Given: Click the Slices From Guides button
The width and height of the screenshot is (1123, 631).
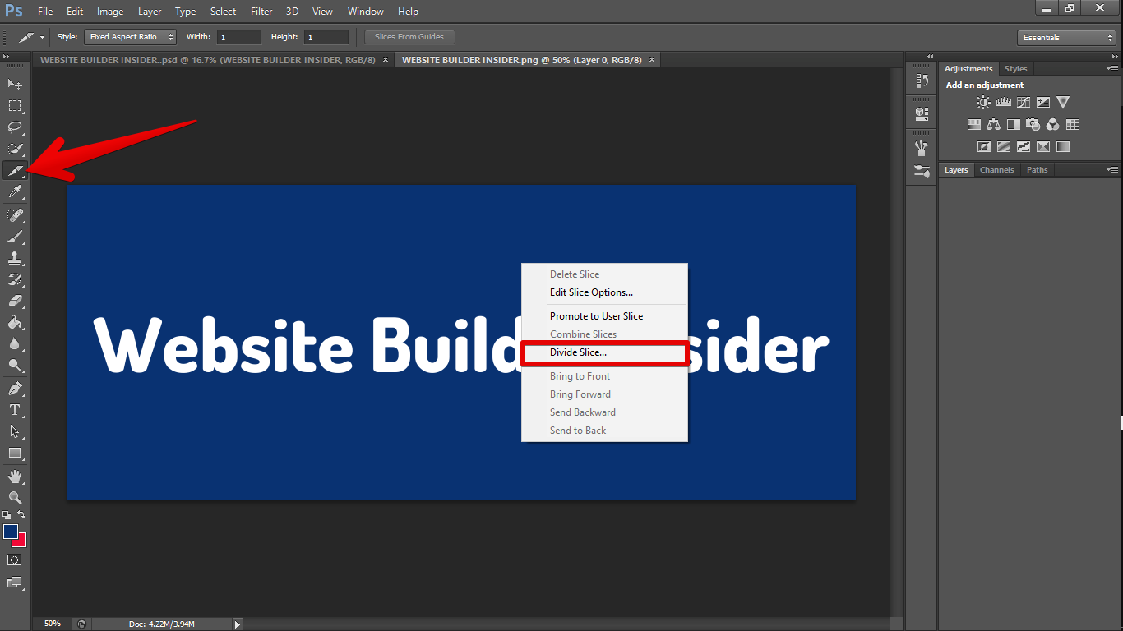Looking at the screenshot, I should [409, 36].
